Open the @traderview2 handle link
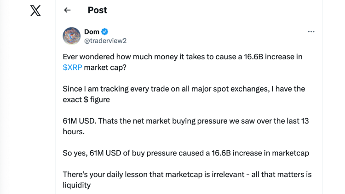This screenshot has height=194, width=345. point(105,40)
